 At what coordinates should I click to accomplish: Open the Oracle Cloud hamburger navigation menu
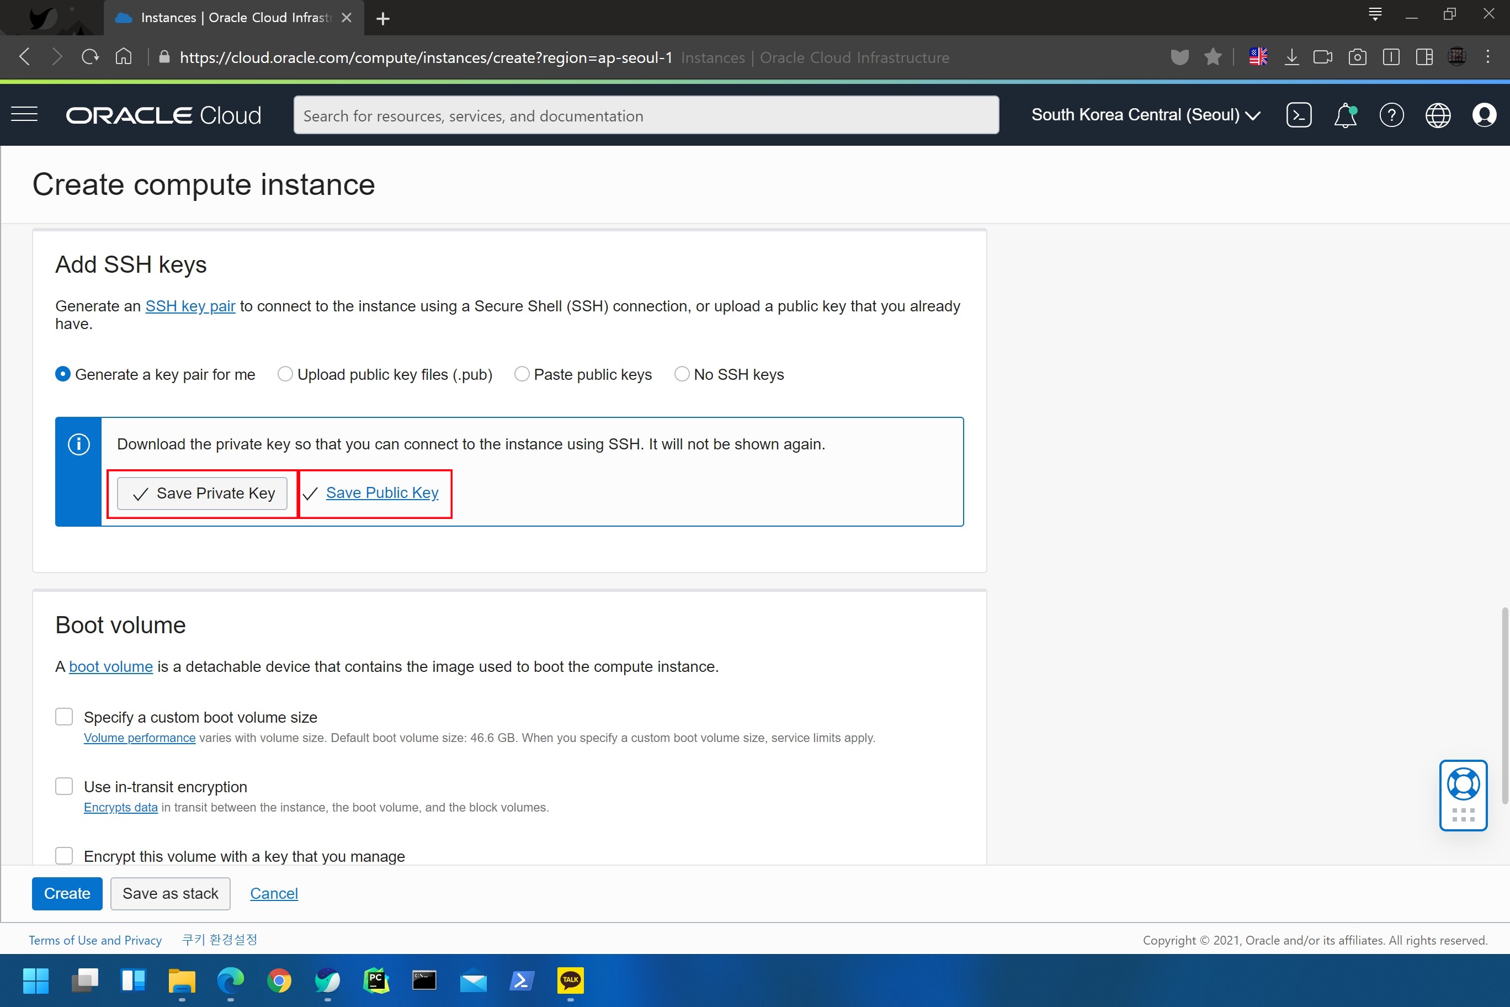click(x=24, y=115)
